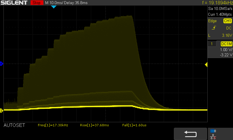The image size is (233, 140).
Task: Click the trigger level '3.16V' value
Action: 227,35
